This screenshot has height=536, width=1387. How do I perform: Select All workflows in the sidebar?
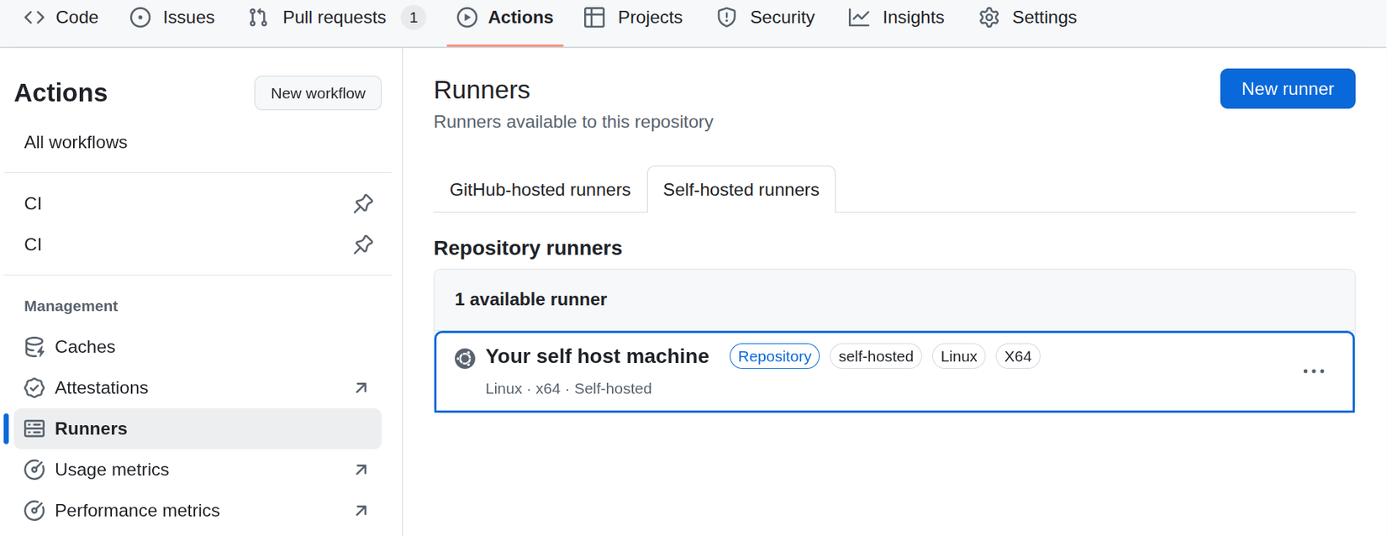tap(76, 142)
